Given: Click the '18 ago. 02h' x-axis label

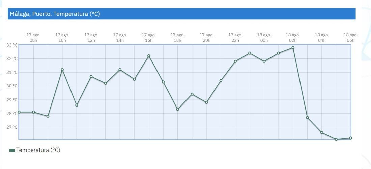Looking at the screenshot, I should [293, 38].
